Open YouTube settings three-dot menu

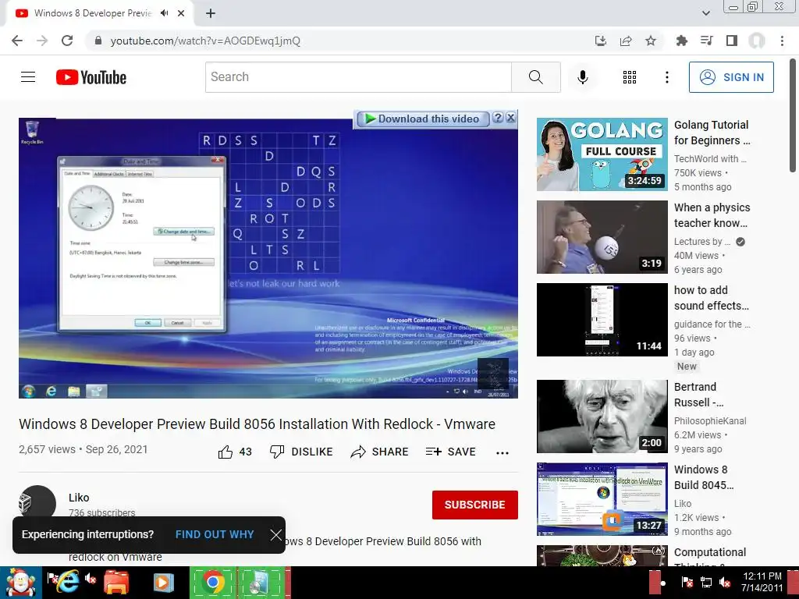click(666, 77)
